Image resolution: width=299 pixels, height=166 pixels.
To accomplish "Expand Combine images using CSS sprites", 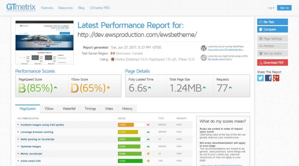I will click(x=42, y=125).
